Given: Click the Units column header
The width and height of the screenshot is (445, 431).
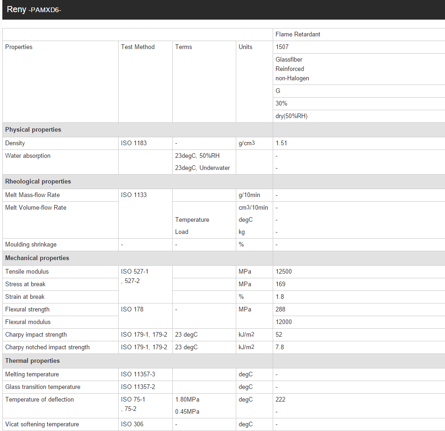Looking at the screenshot, I should click(245, 47).
